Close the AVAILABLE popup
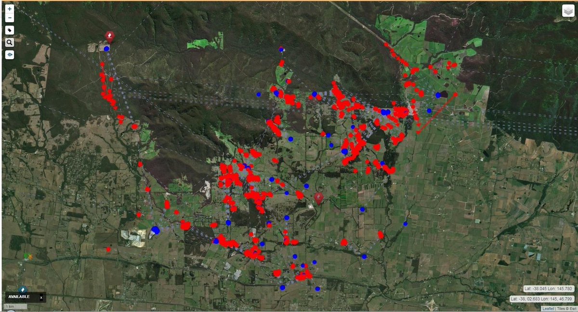This screenshot has height=312, width=578. [41, 297]
